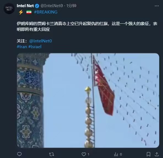163x158 pixels.
Task: Click the reply speech bubble icon
Action: [20, 154]
